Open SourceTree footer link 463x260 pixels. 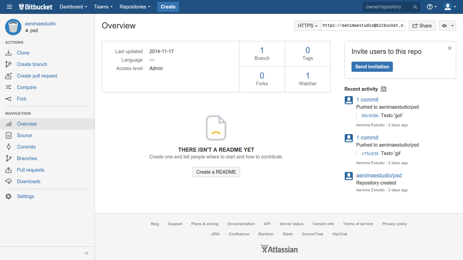(313, 234)
